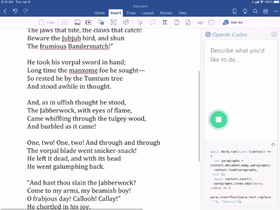Insert page numbers
Image resolution: width=280 pixels, height=210 pixels.
click(188, 22)
